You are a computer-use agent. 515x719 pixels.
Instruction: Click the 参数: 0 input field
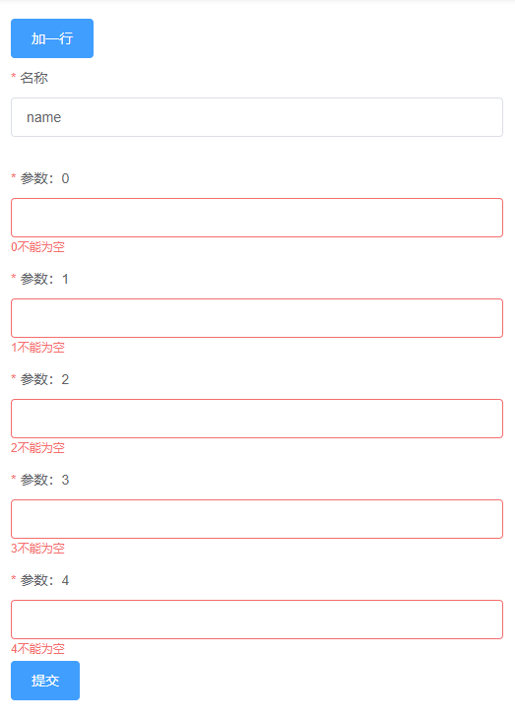point(257,218)
